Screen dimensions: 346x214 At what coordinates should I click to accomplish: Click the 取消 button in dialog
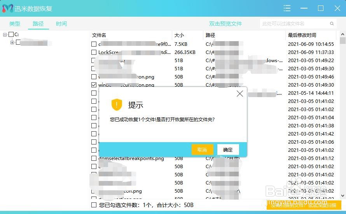202,150
